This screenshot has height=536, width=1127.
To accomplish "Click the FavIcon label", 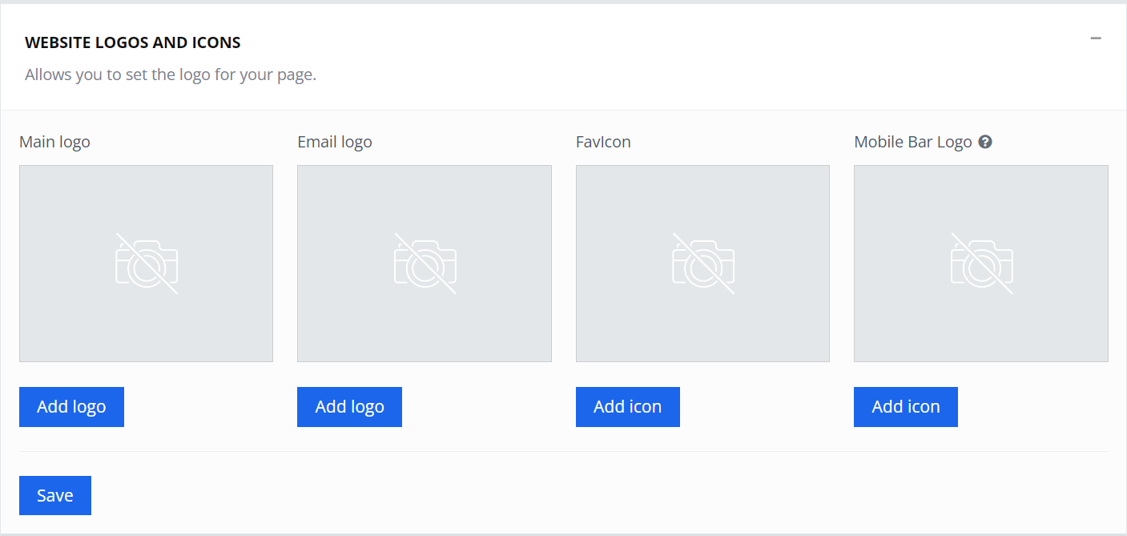I will point(603,142).
